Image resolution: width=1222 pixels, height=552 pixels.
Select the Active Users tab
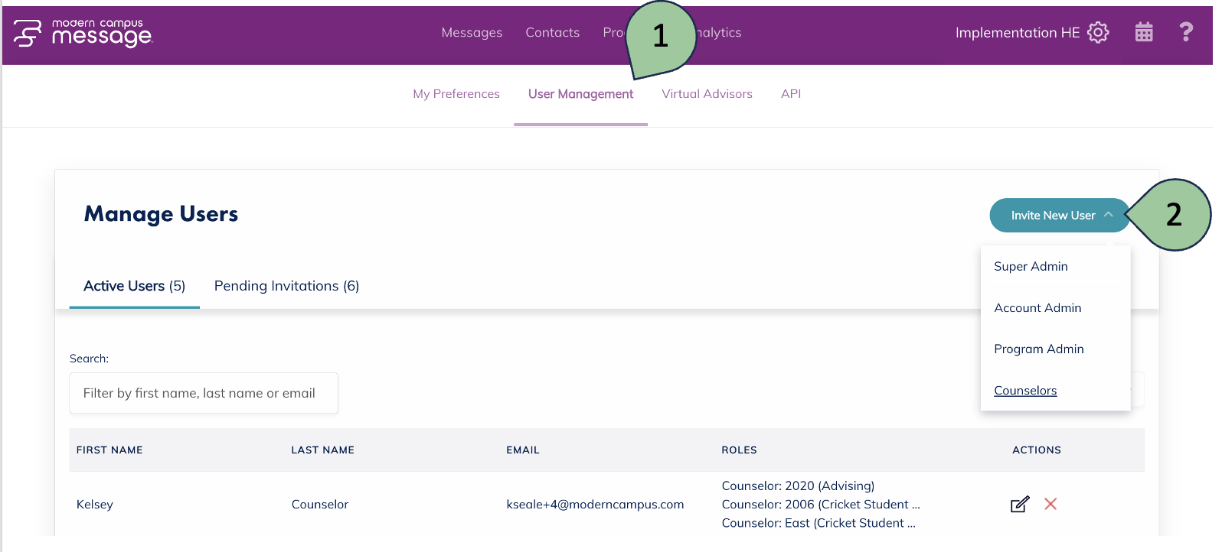point(134,286)
